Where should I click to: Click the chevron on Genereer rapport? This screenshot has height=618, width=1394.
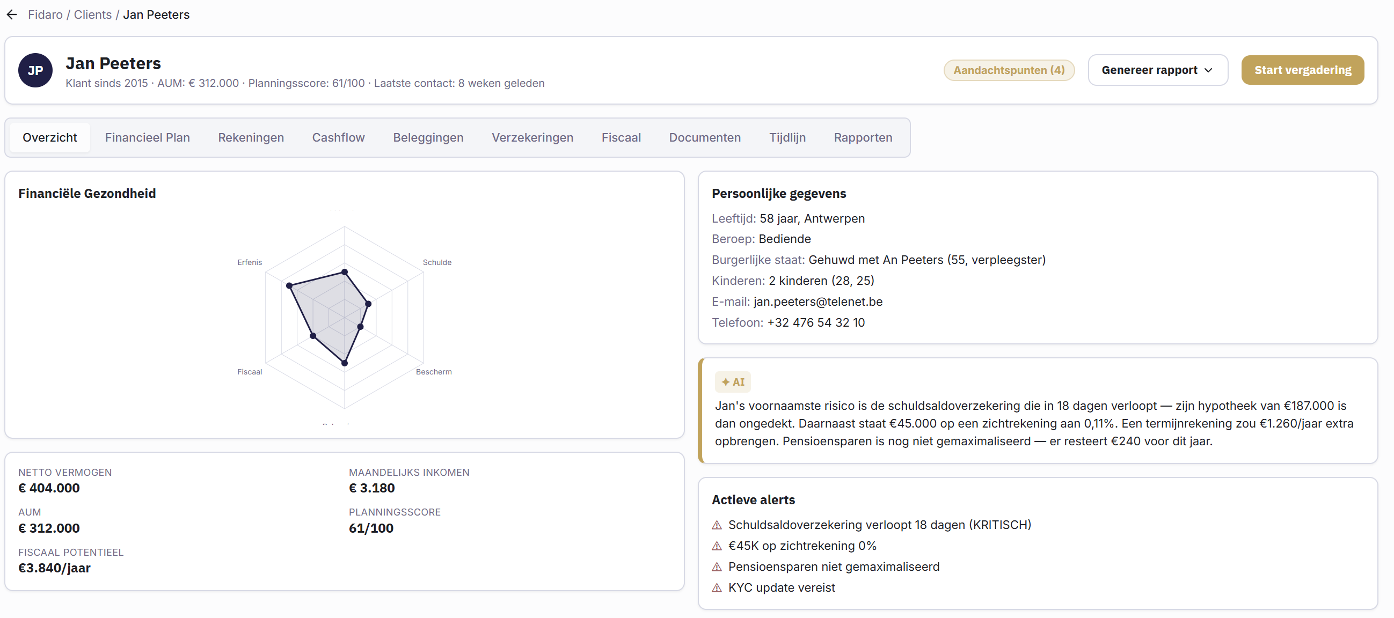coord(1208,71)
